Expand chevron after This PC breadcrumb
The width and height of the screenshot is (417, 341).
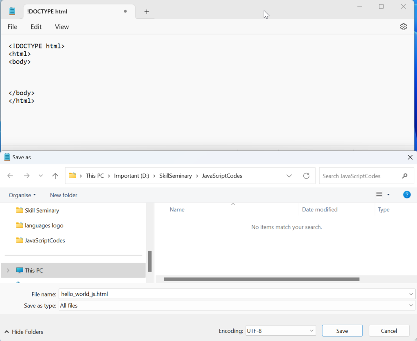click(109, 176)
